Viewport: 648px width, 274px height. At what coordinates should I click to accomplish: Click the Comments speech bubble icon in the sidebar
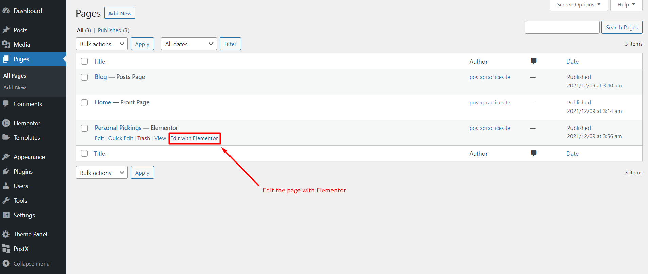6,104
